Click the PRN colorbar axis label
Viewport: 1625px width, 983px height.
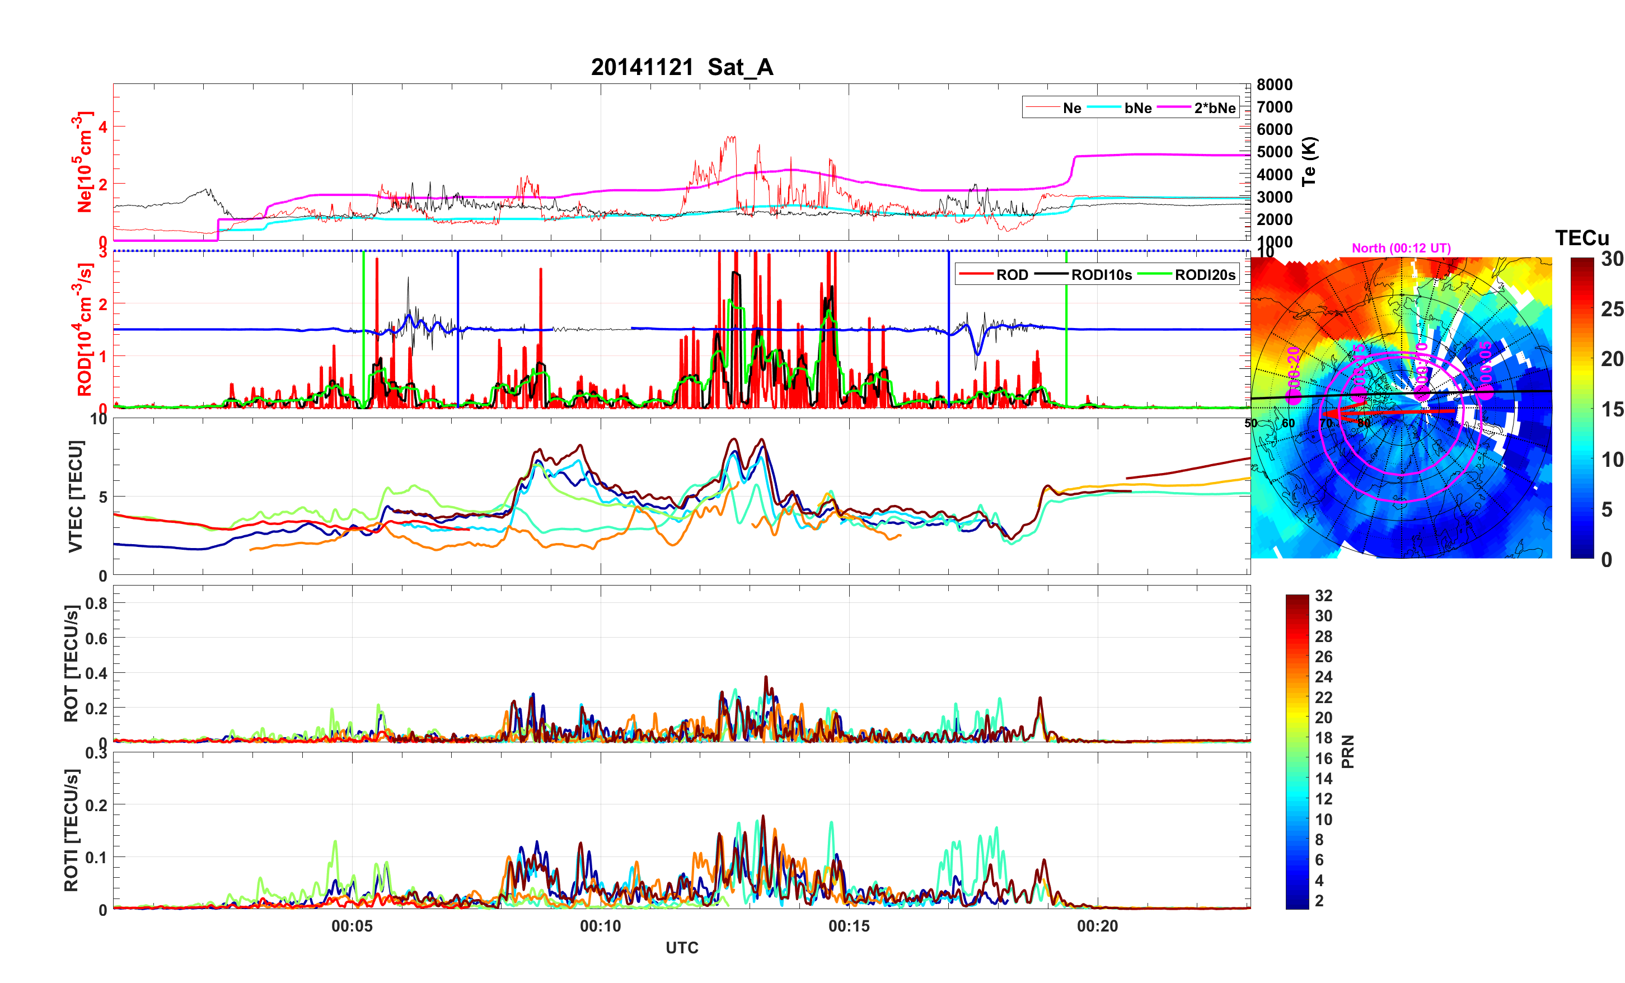pyautogui.click(x=1348, y=751)
